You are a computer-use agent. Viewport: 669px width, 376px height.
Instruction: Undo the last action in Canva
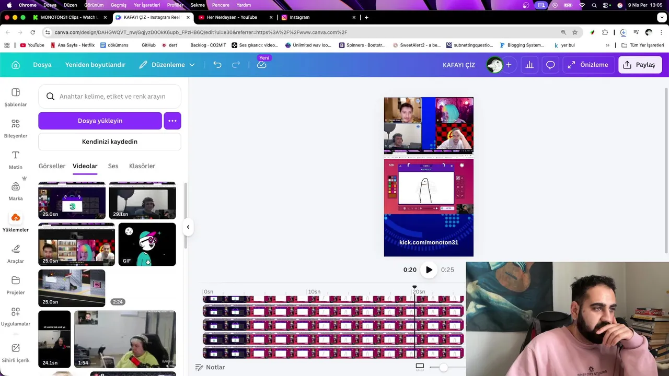217,65
